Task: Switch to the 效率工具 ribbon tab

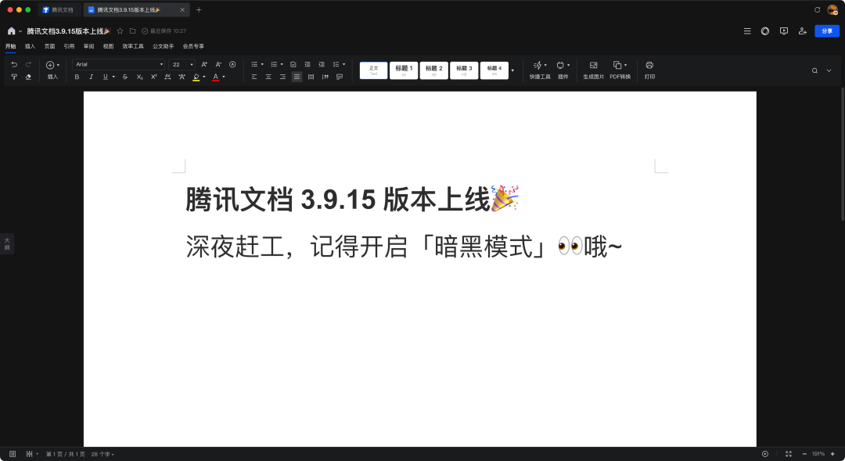Action: pos(133,46)
